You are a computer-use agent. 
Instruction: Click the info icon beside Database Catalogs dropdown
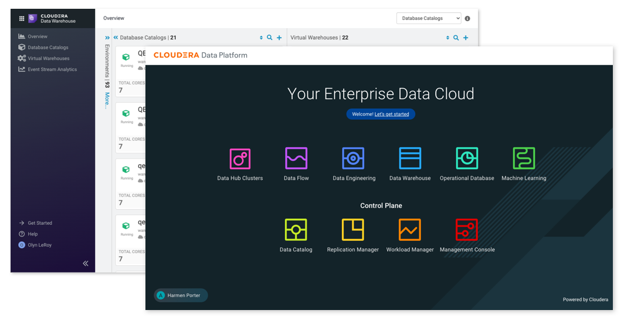click(467, 18)
